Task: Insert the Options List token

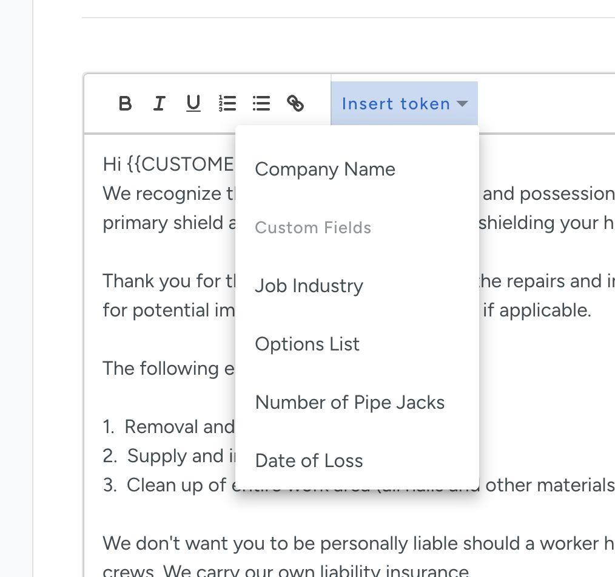Action: [307, 344]
